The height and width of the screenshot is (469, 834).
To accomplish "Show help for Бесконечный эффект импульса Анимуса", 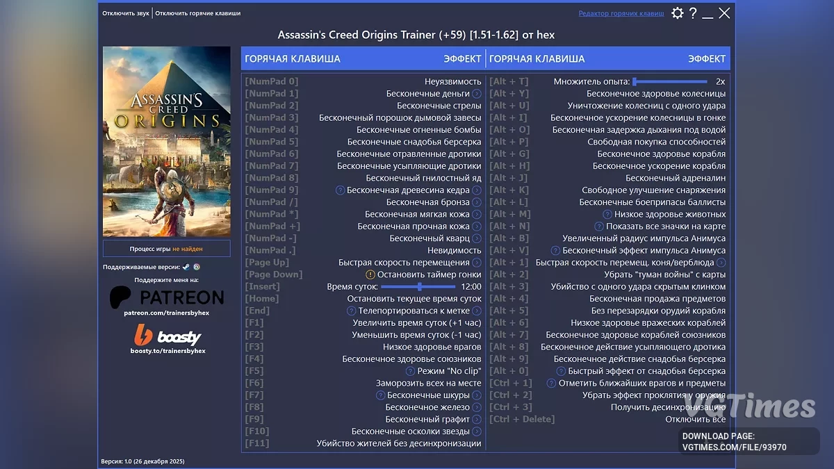I will tap(555, 250).
